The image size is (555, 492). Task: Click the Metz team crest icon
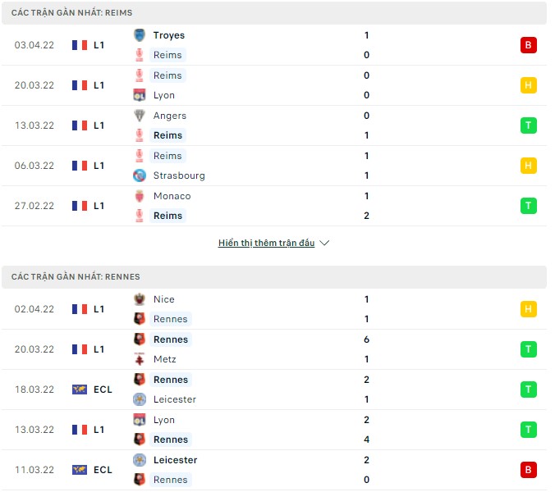[140, 359]
